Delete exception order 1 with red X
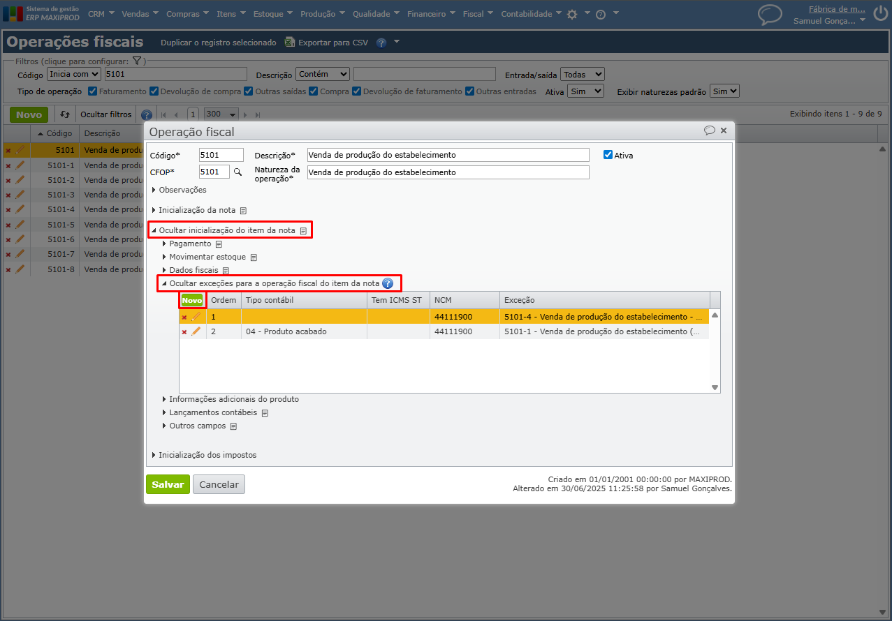This screenshot has height=621, width=892. coord(184,317)
